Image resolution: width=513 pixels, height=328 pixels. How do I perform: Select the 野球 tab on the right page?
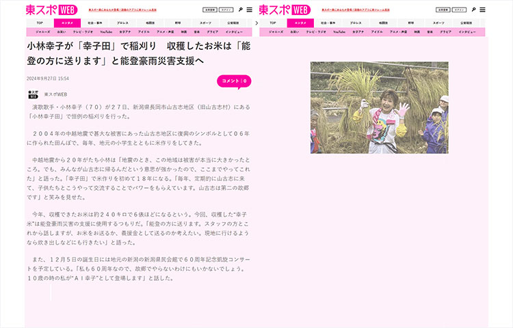[410, 23]
